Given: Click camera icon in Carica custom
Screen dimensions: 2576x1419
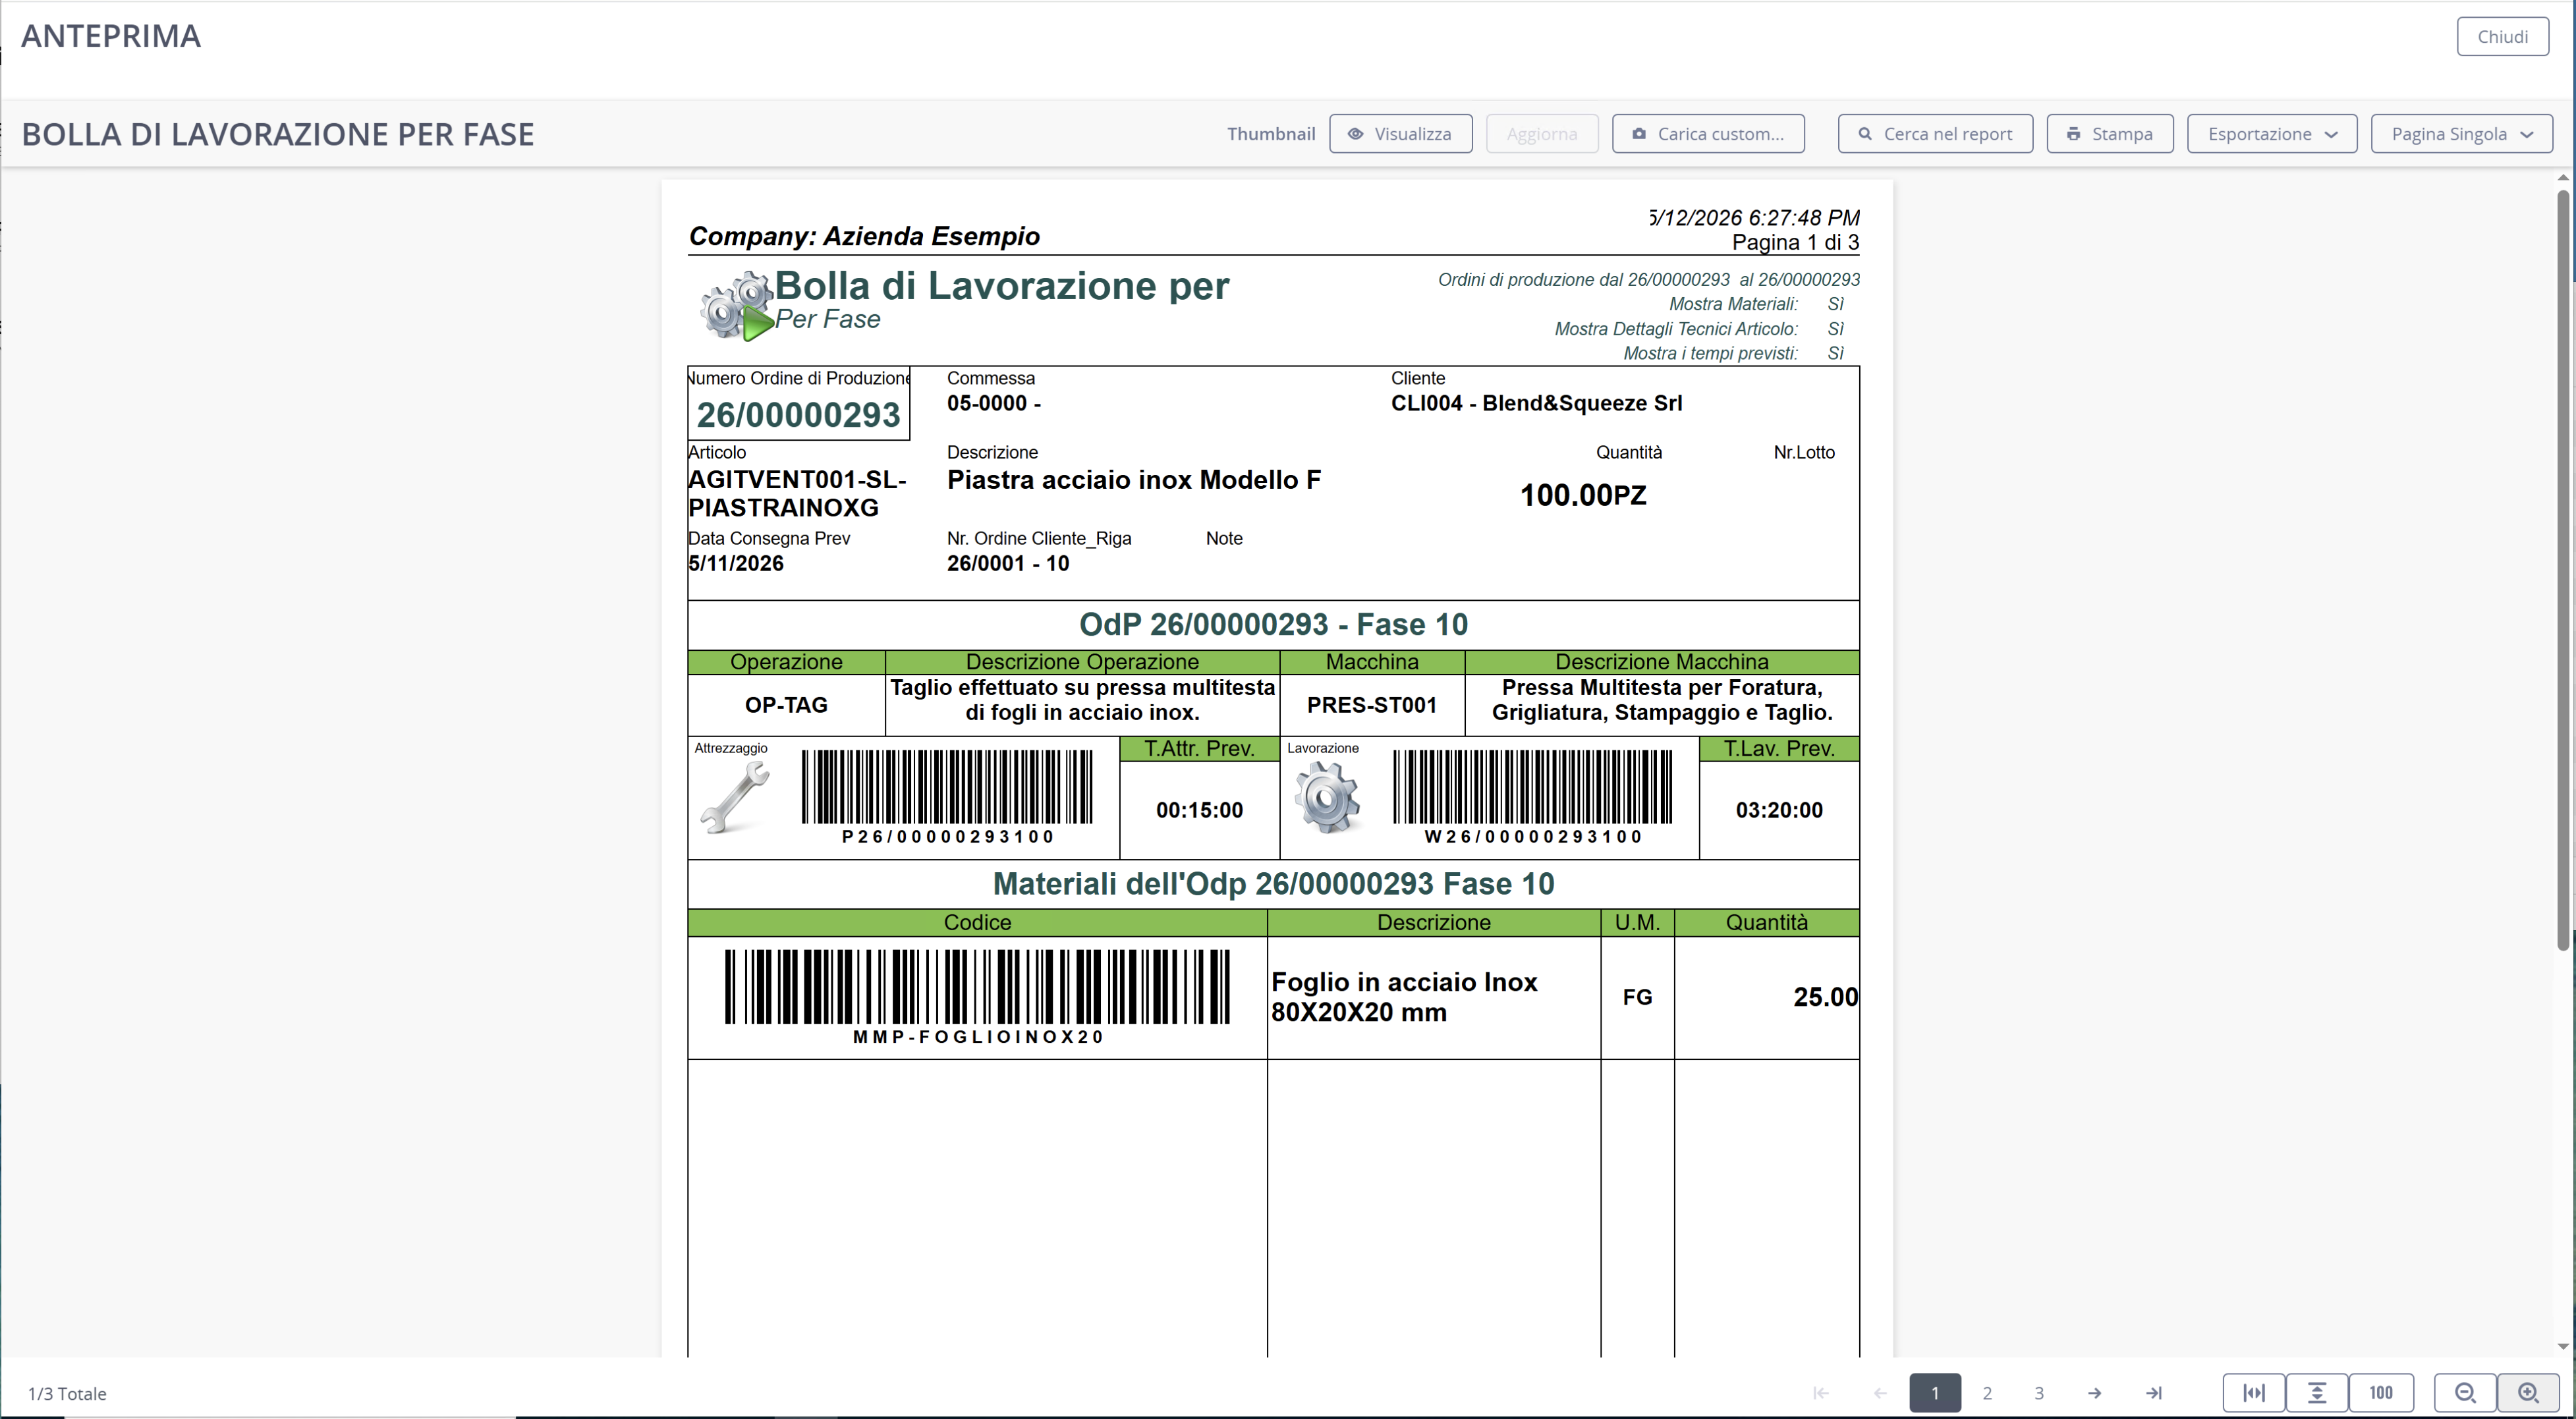Looking at the screenshot, I should pyautogui.click(x=1639, y=134).
